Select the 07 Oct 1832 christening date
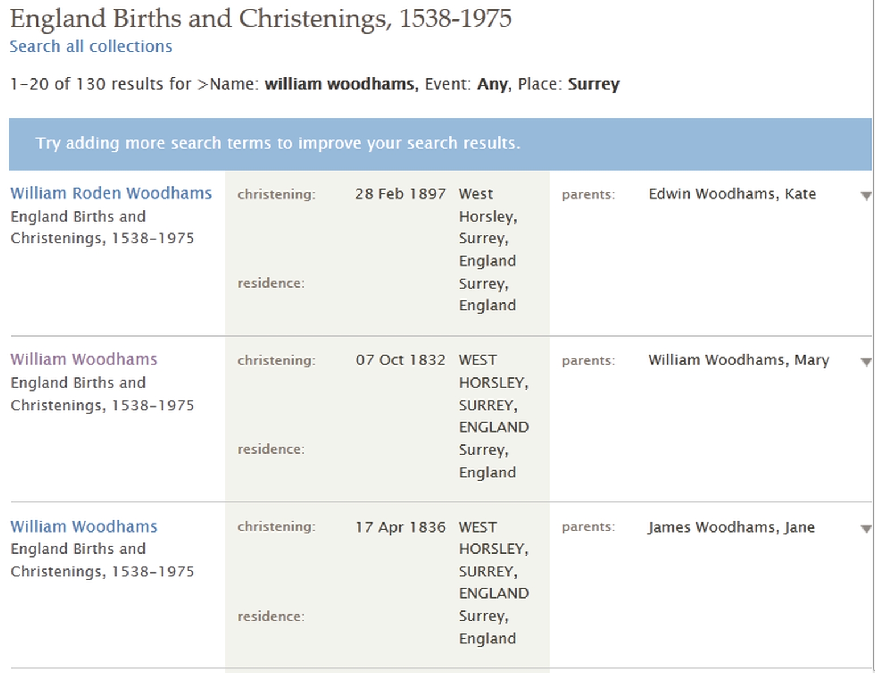875x673 pixels. point(400,360)
